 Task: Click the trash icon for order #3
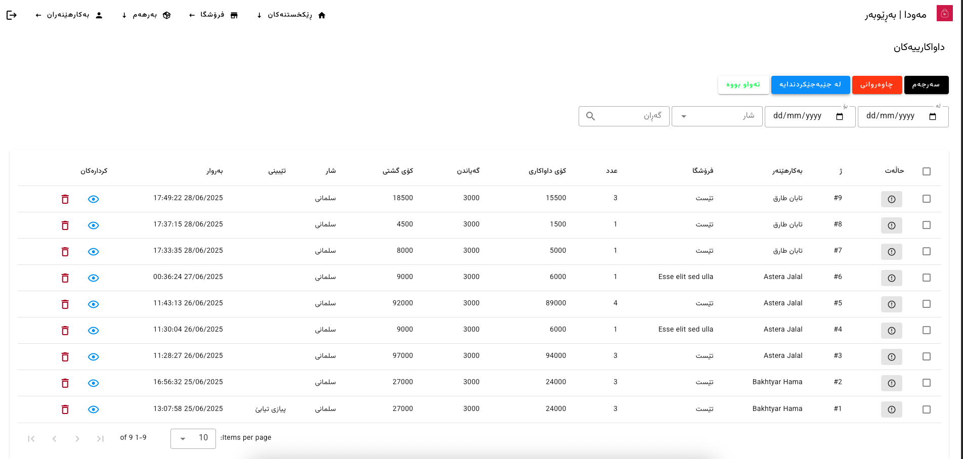pos(65,356)
